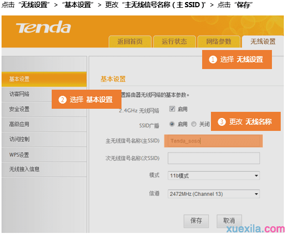
Task: Open 访问控制 sidebar item
Action: (44, 139)
